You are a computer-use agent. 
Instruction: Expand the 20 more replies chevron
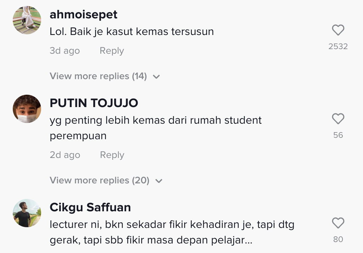(159, 181)
